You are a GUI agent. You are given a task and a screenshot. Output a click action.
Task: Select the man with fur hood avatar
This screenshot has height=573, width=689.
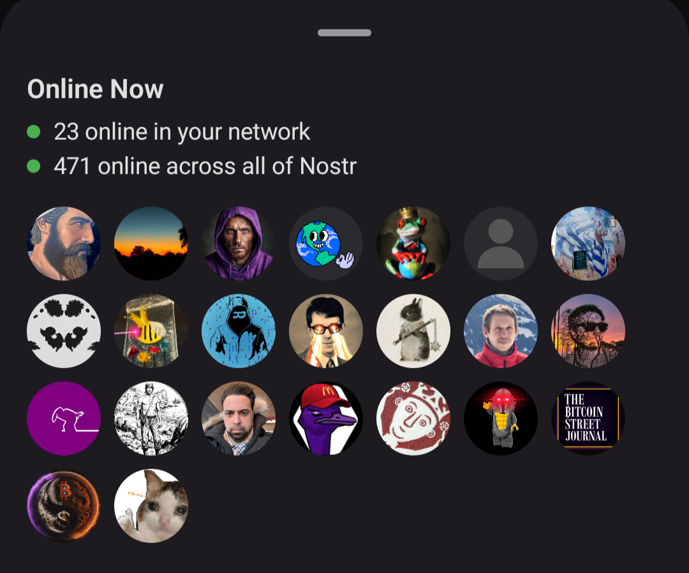point(239,419)
